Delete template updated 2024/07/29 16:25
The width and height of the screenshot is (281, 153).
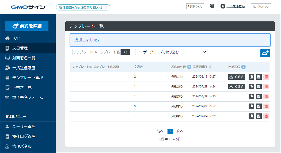pos(266,96)
